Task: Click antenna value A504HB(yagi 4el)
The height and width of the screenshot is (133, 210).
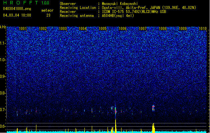Action: click(x=118, y=16)
